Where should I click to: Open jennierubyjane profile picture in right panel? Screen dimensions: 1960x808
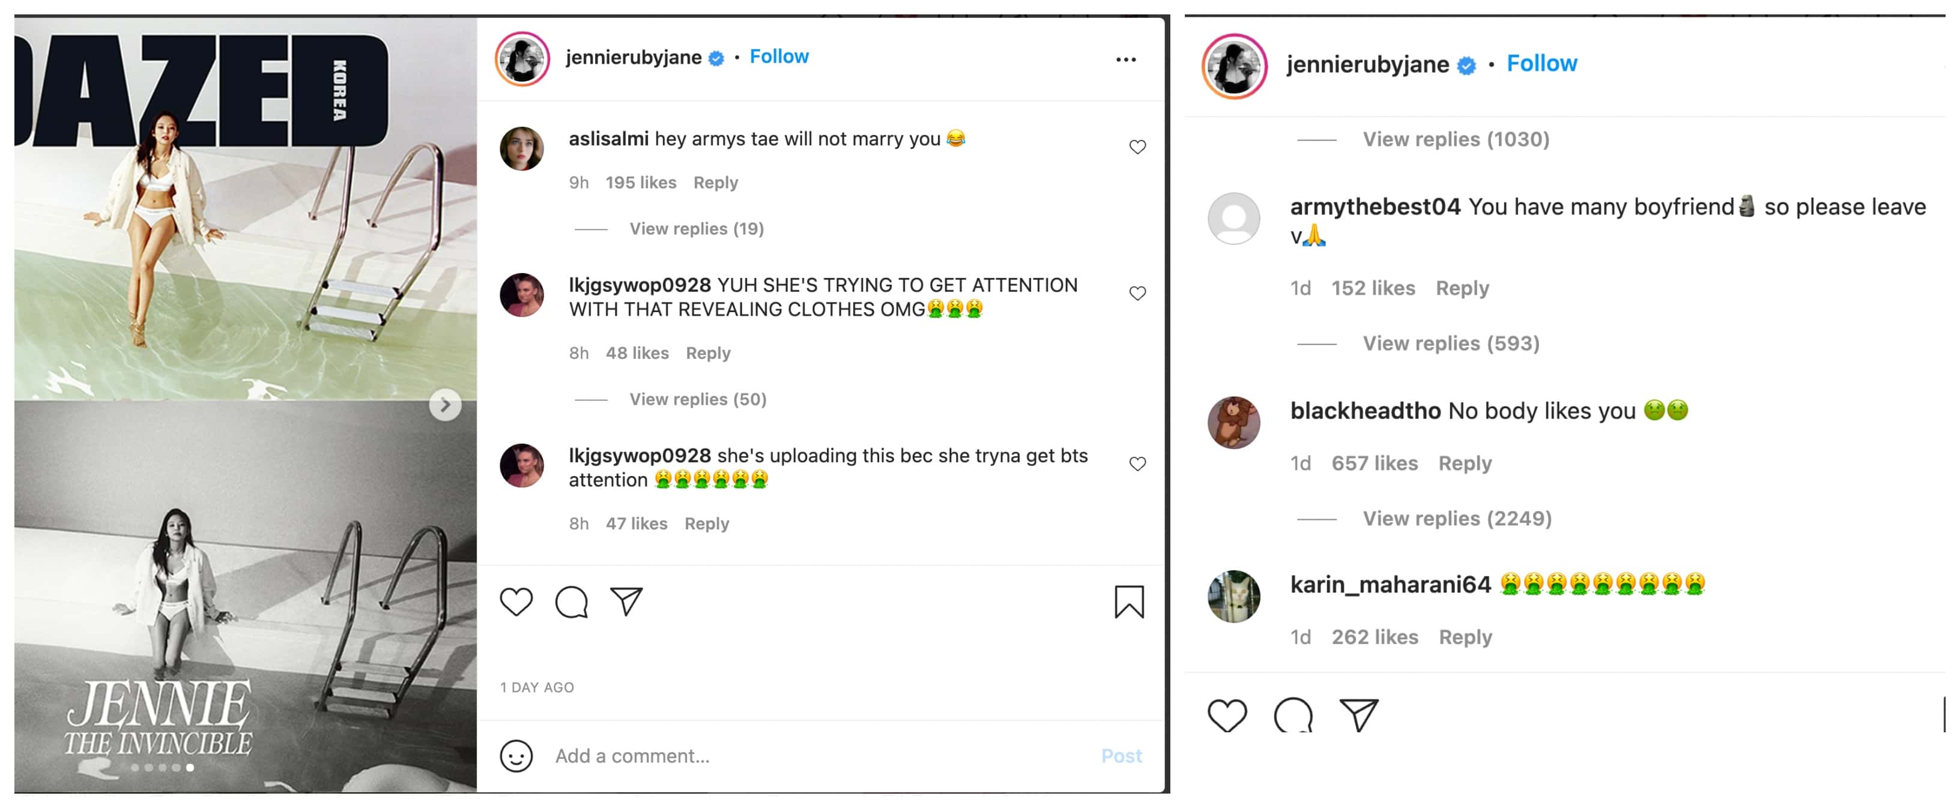(x=1234, y=66)
